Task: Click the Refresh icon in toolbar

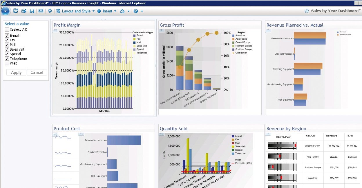Action: click(50, 11)
